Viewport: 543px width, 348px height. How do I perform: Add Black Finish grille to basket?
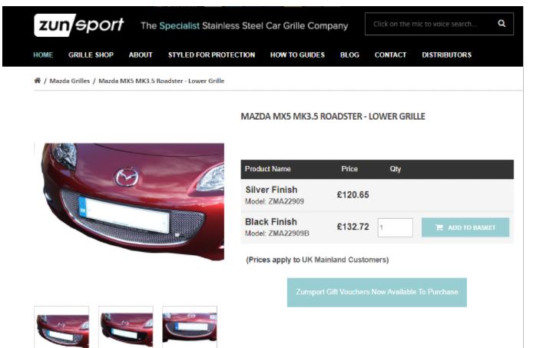465,227
